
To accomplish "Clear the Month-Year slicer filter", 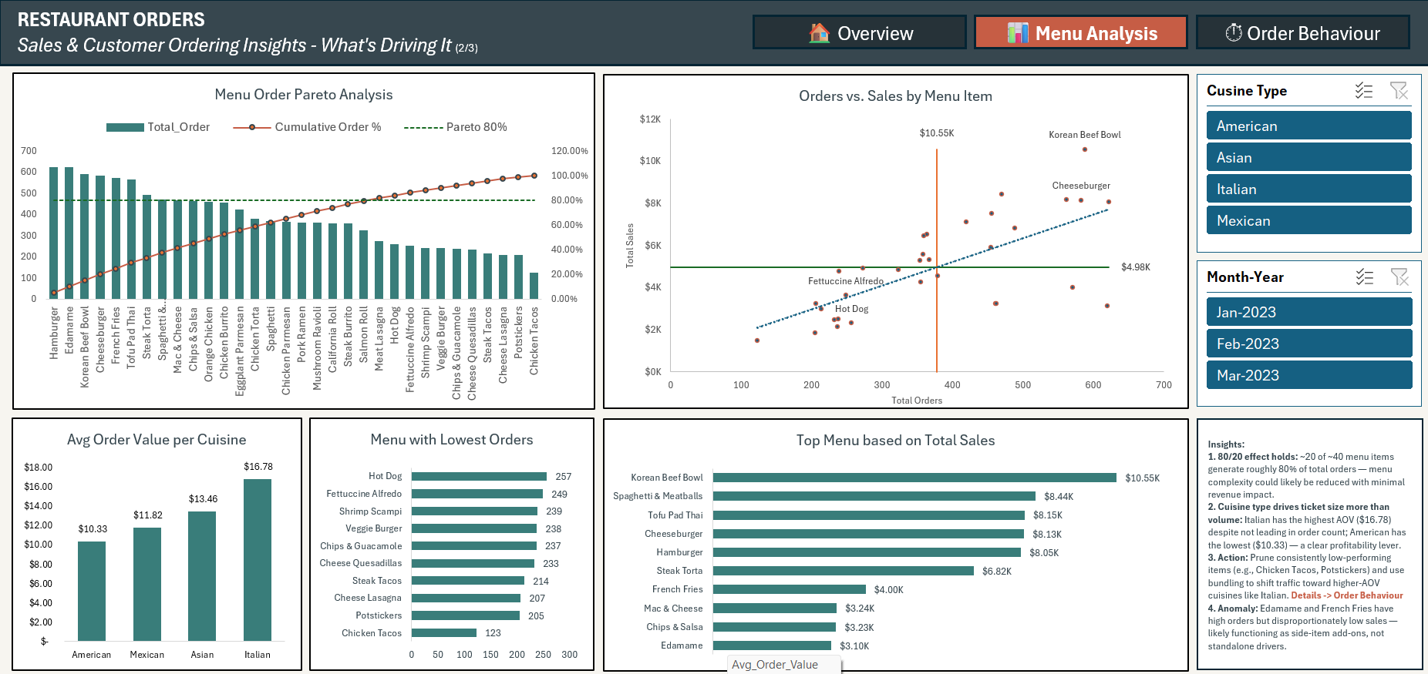I will click(x=1399, y=277).
